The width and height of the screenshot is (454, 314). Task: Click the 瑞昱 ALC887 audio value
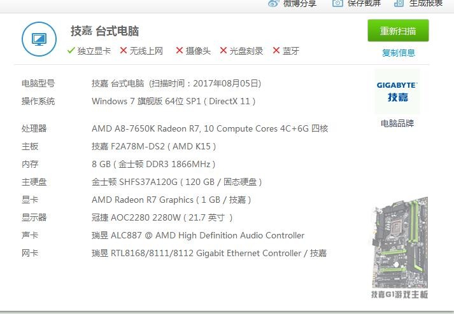198,235
